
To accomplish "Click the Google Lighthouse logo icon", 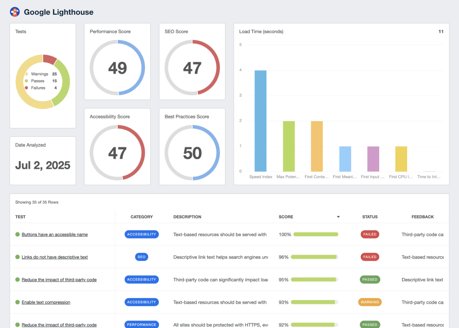I will point(15,11).
